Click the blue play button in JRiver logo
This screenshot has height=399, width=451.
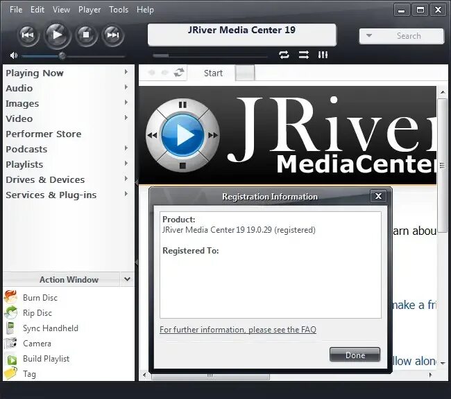(x=183, y=135)
